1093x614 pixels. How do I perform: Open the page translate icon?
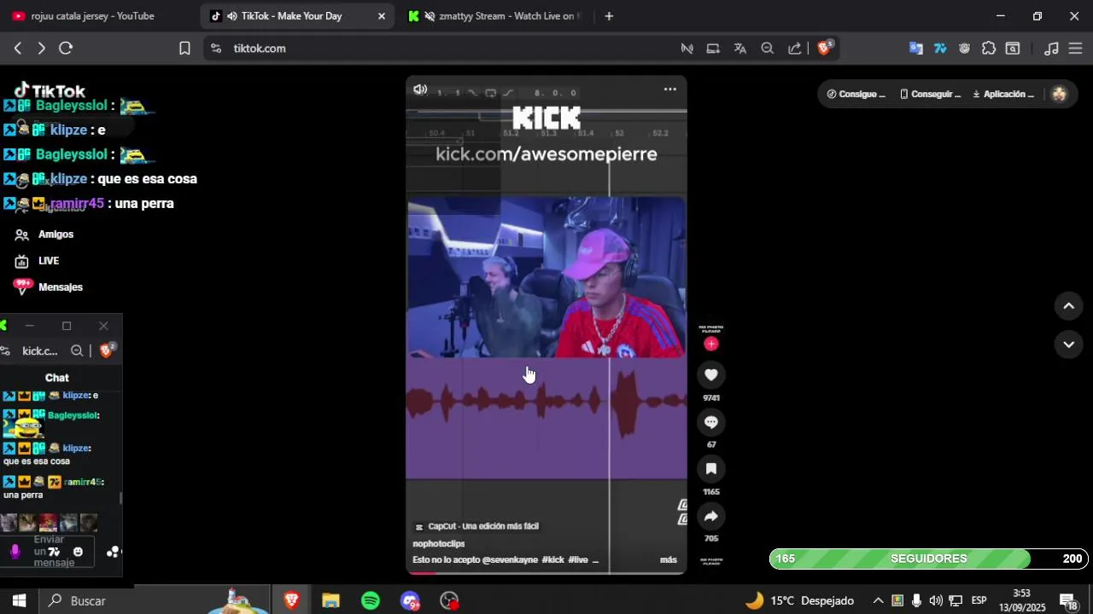(740, 49)
